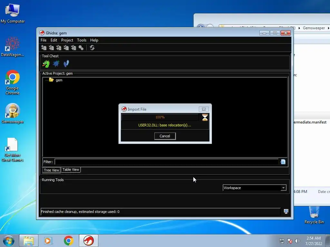Click the USER32.DLL base relocation status text
330x247 pixels.
pyautogui.click(x=165, y=125)
